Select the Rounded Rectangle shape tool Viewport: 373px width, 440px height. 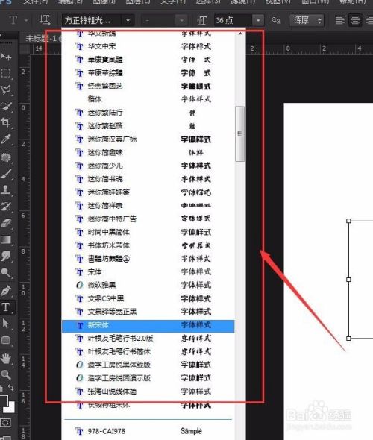click(6, 340)
